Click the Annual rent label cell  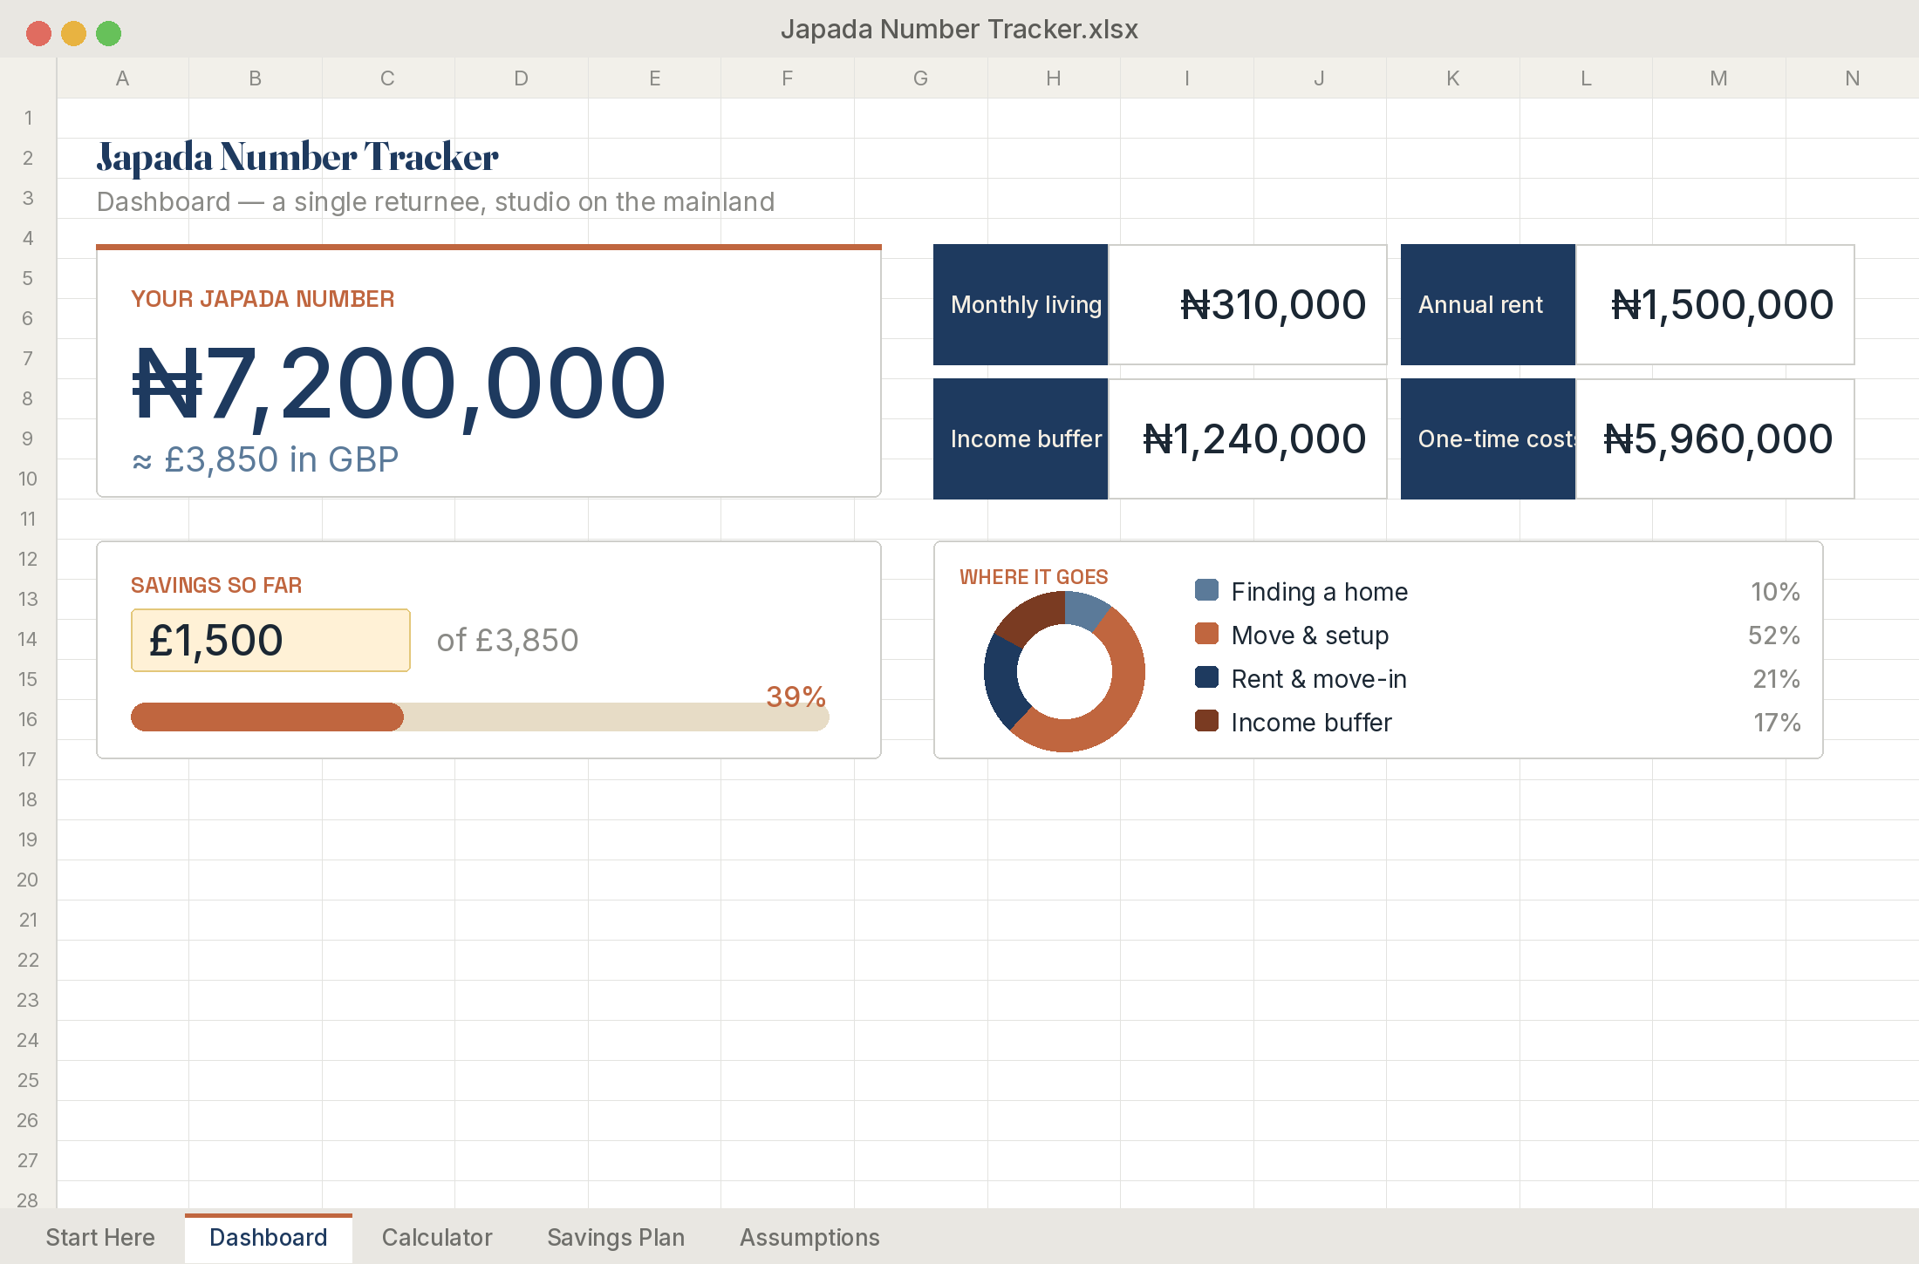[1488, 304]
